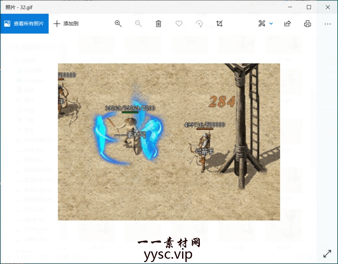This screenshot has height=264, width=338.
Task: Open the three-dot more options menu
Action: (x=328, y=24)
